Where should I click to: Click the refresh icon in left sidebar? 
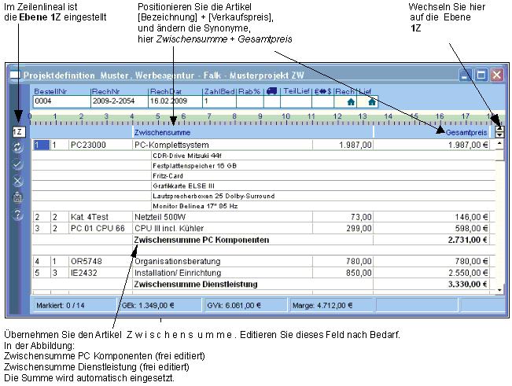pyautogui.click(x=18, y=148)
